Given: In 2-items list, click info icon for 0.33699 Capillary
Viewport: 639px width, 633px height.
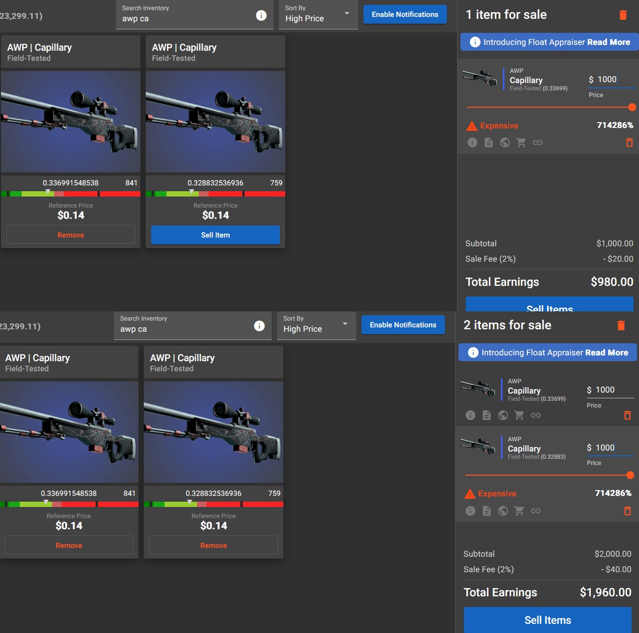Looking at the screenshot, I should coord(471,415).
